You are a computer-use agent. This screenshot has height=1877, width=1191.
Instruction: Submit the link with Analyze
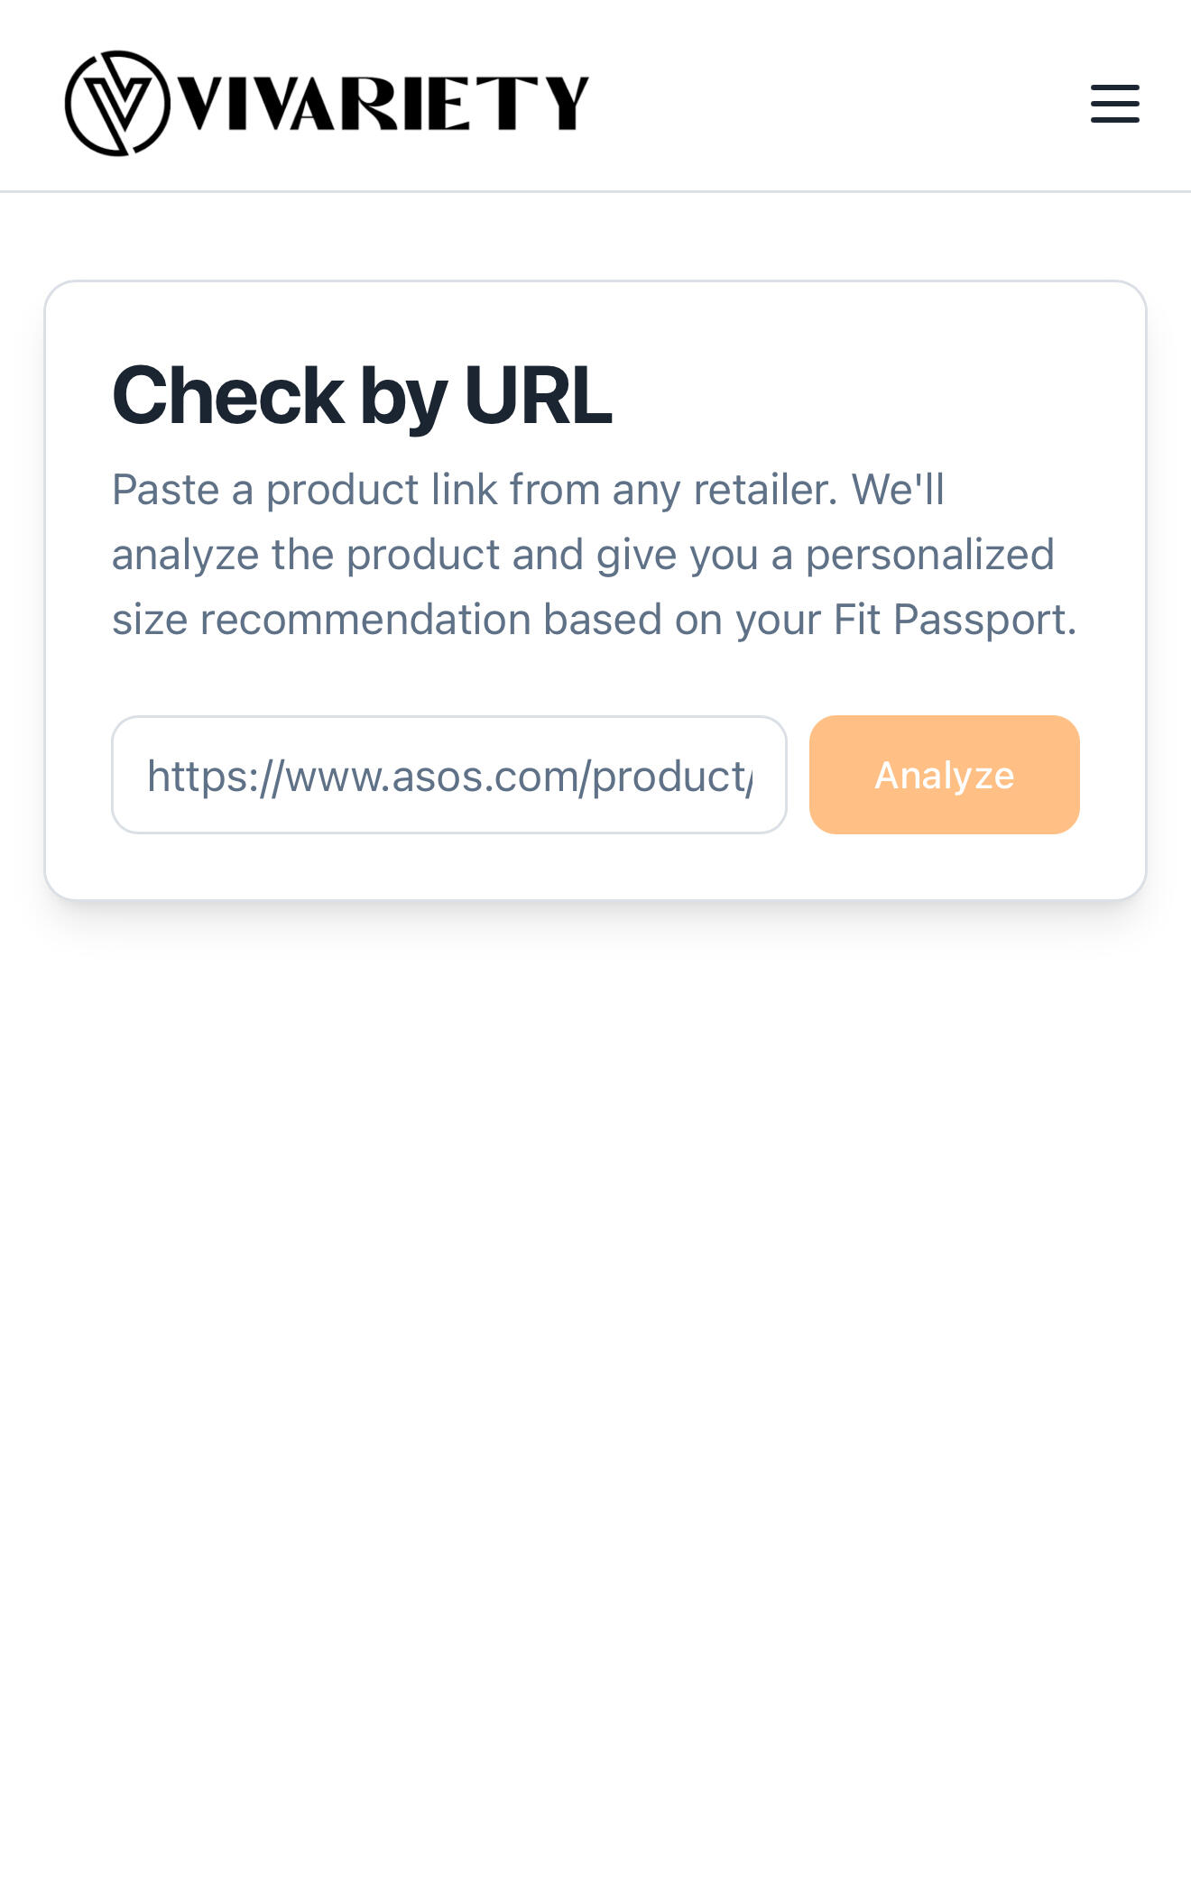(x=944, y=775)
